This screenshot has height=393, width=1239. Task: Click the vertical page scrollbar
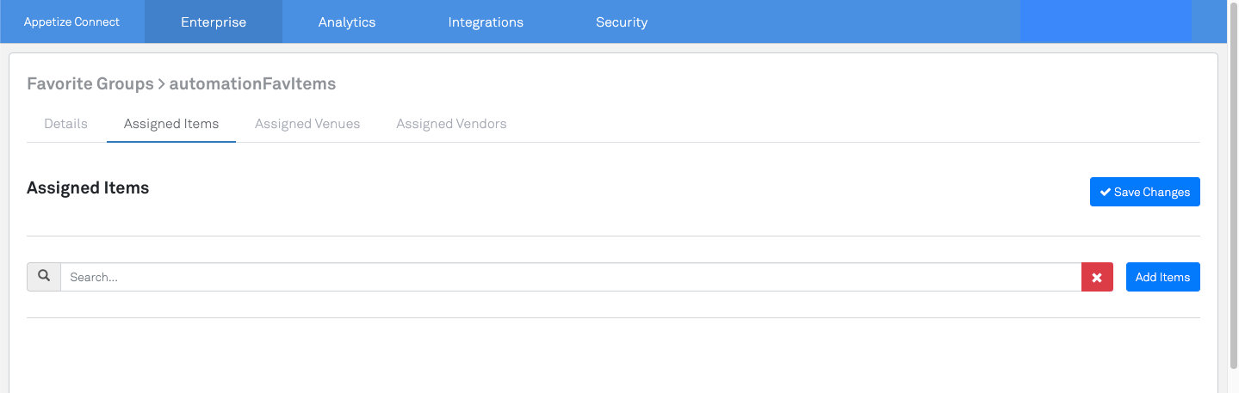point(1232,172)
